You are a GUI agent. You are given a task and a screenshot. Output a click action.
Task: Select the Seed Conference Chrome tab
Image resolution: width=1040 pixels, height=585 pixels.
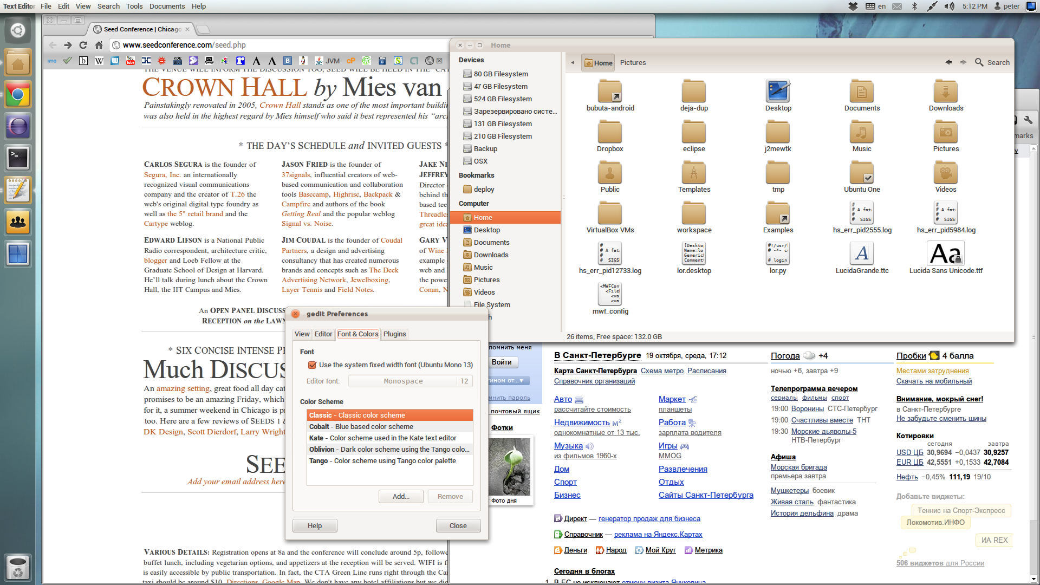point(142,29)
